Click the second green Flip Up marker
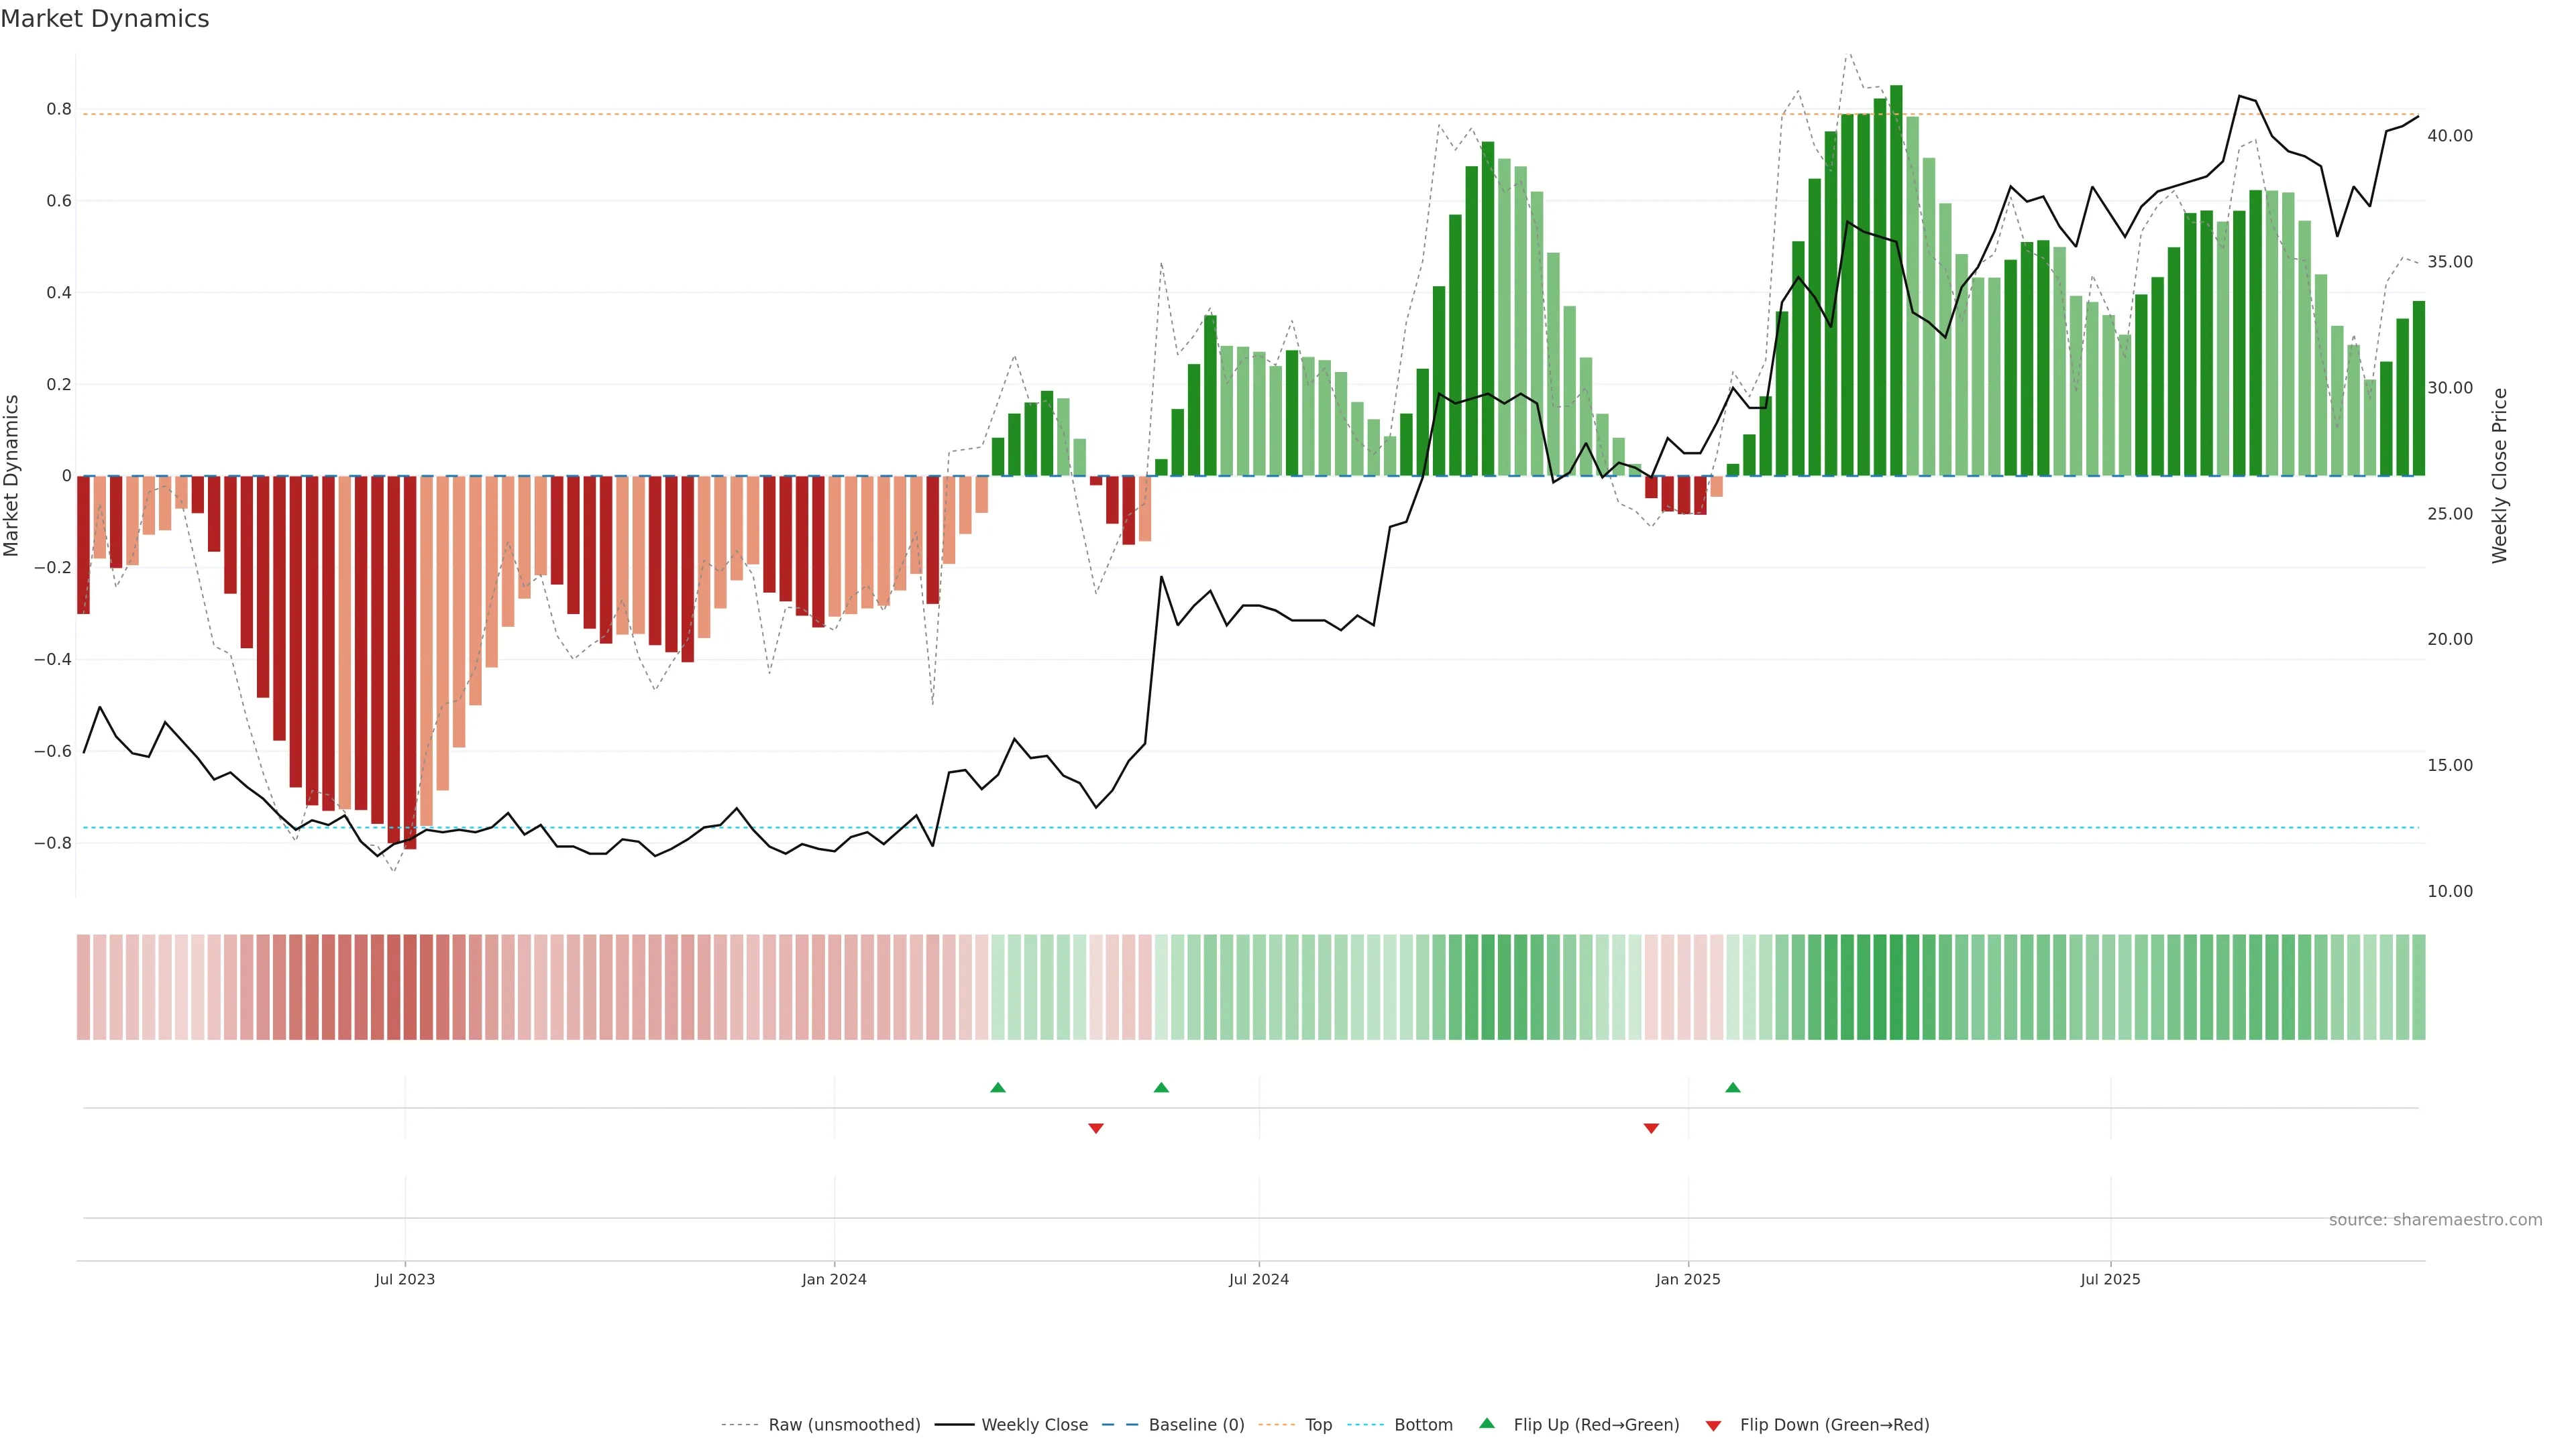 tap(1161, 1087)
